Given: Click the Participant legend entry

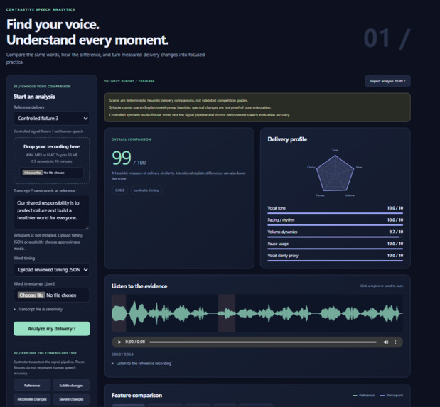Looking at the screenshot, I should coord(392,395).
